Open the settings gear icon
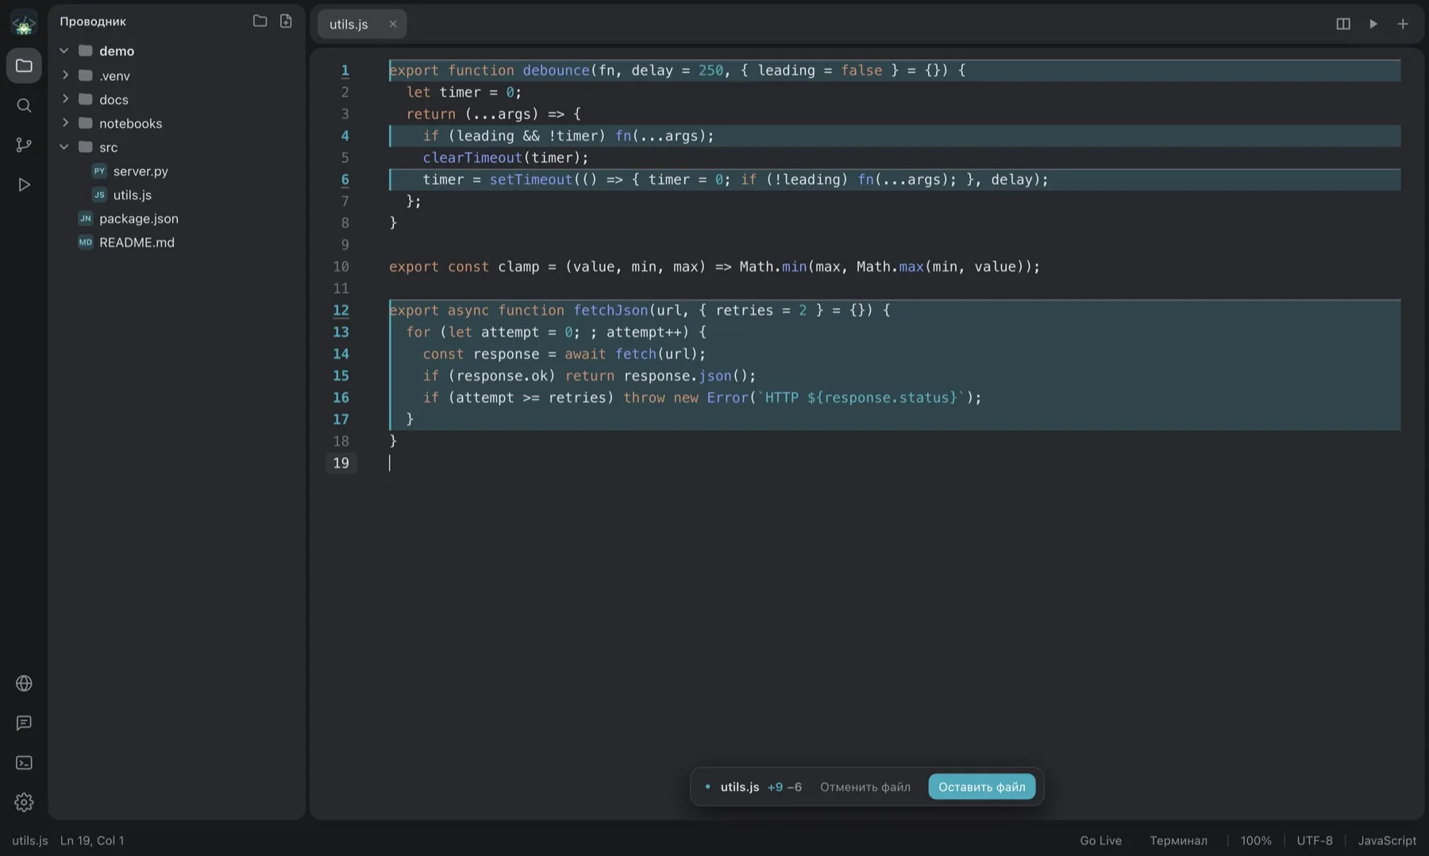Image resolution: width=1429 pixels, height=856 pixels. [x=24, y=803]
